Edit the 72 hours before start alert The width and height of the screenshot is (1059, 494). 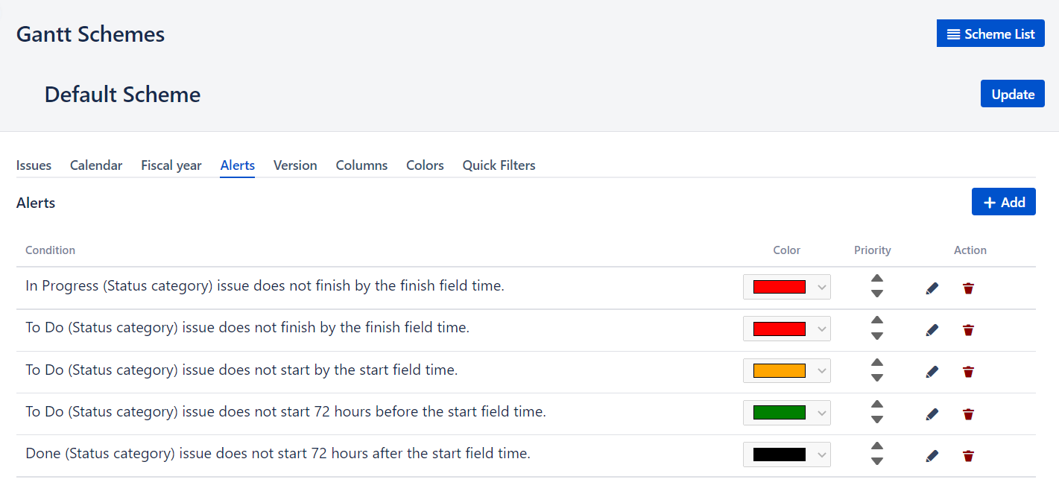pos(932,414)
